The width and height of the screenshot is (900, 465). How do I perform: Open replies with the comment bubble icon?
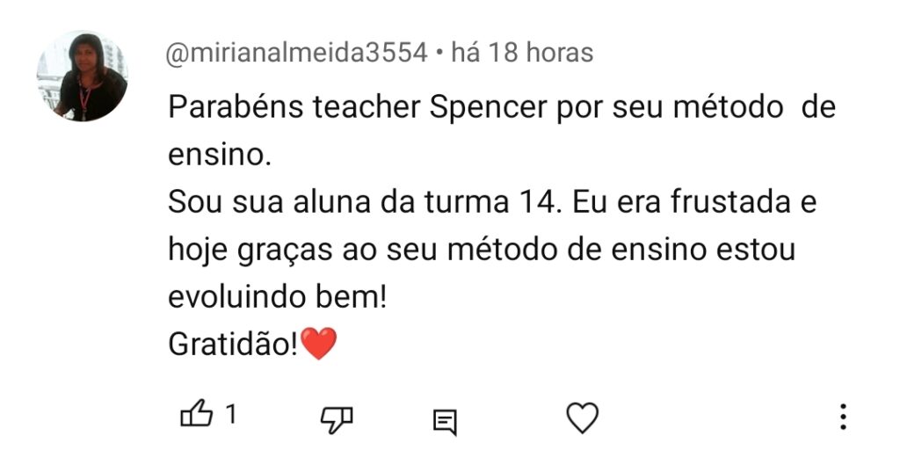point(446,421)
